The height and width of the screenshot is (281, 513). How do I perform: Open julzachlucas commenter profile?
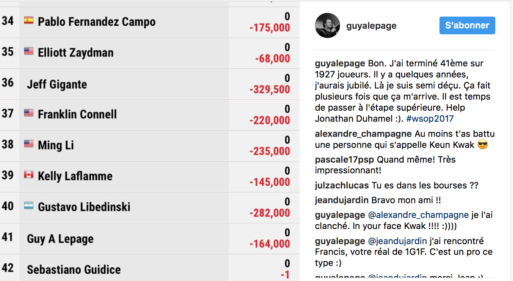click(342, 185)
